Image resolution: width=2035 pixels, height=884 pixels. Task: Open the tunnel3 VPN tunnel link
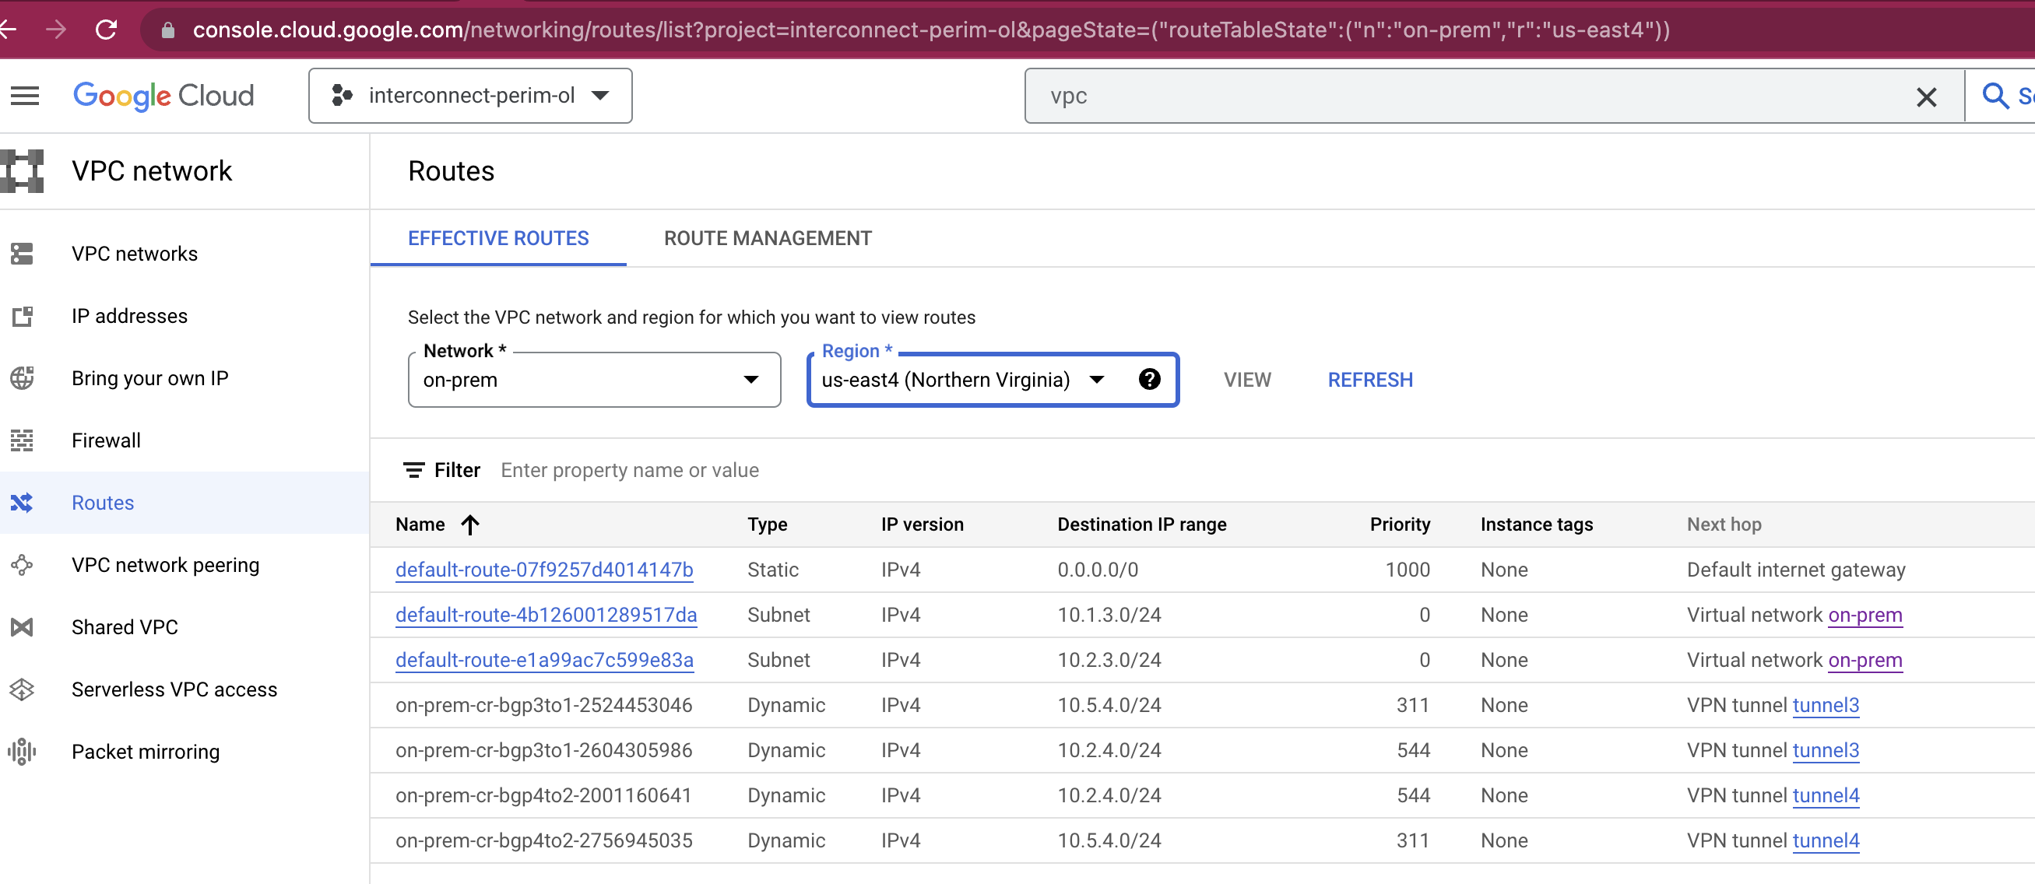[x=1826, y=706]
